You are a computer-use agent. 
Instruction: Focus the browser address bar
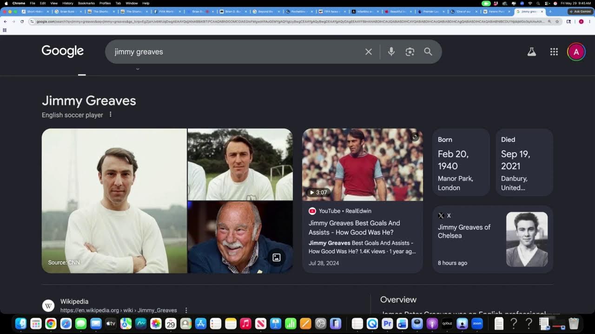[288, 21]
